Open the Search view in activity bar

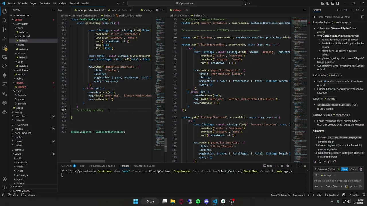pos(4,20)
